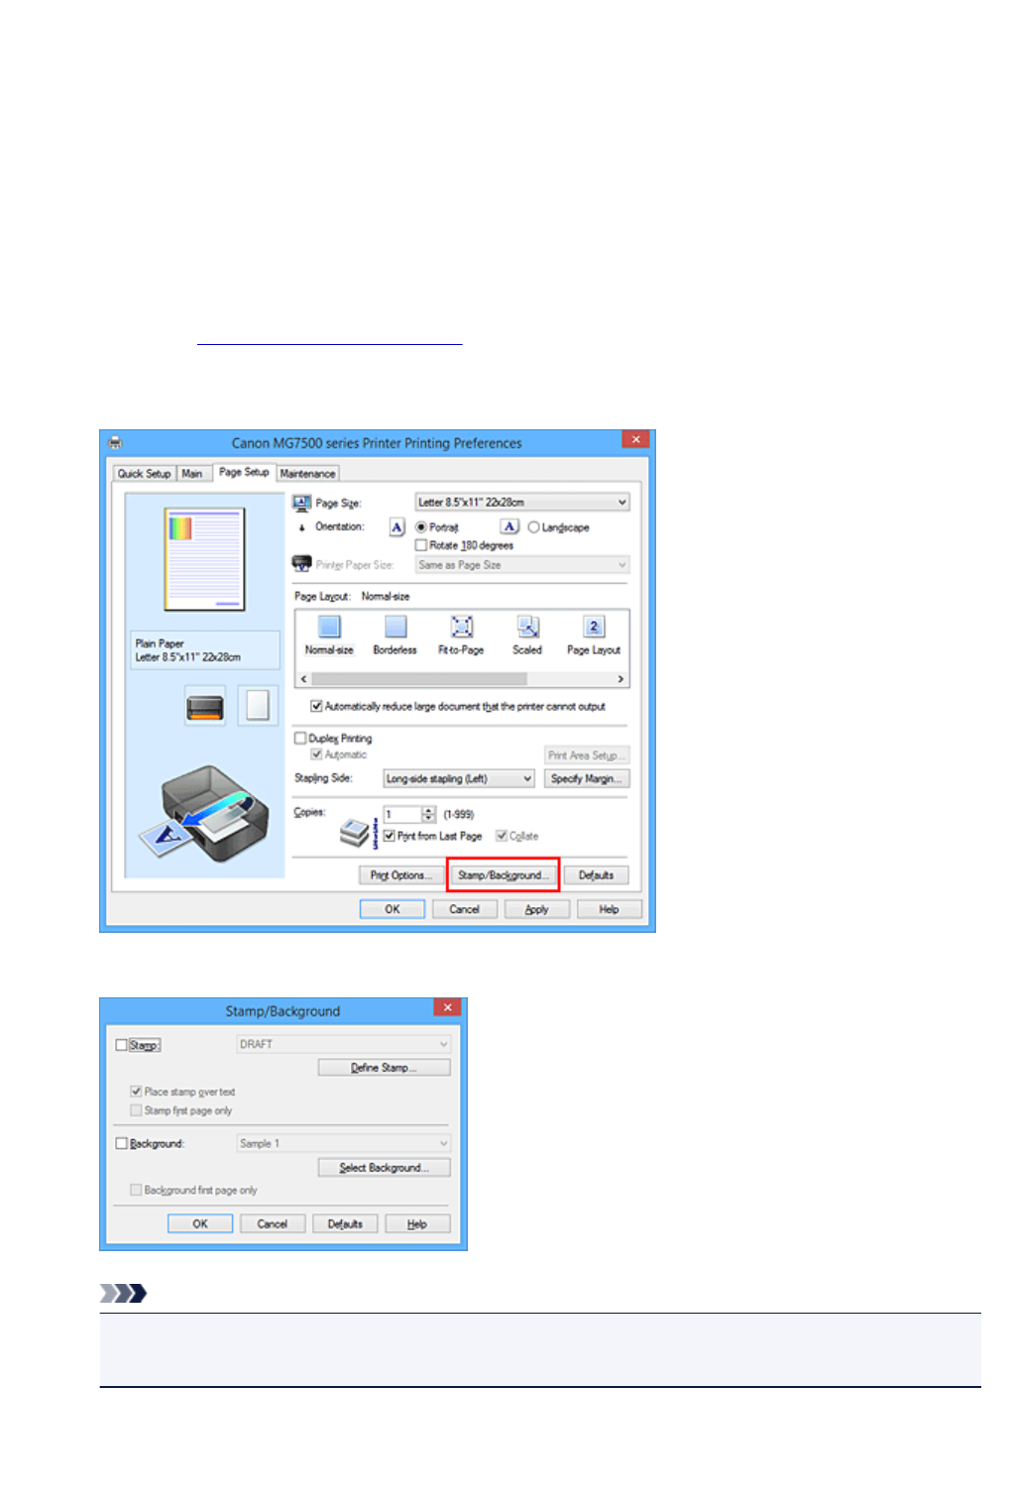This screenshot has height=1501, width=1012.
Task: Click Cancel in Printing Preferences
Action: [x=464, y=909]
